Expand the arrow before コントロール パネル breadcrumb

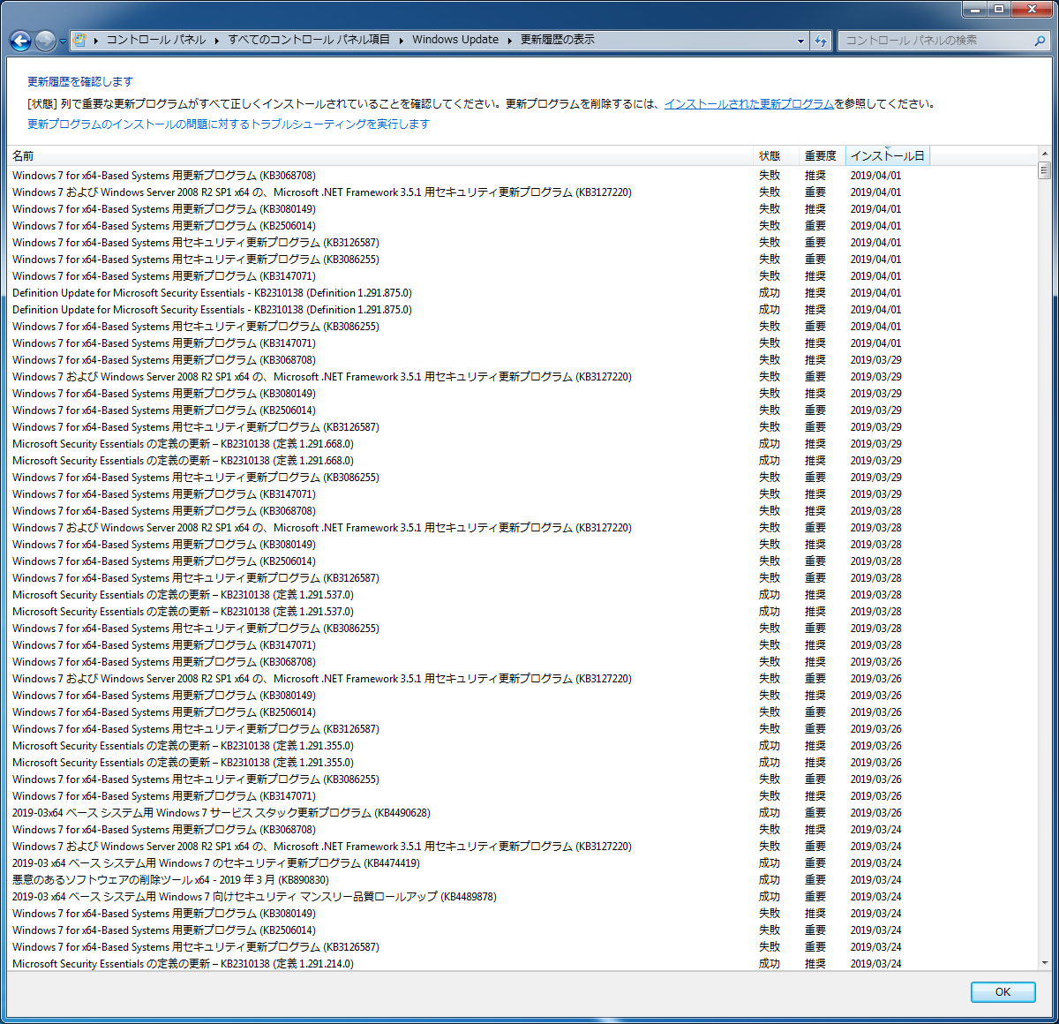click(95, 40)
